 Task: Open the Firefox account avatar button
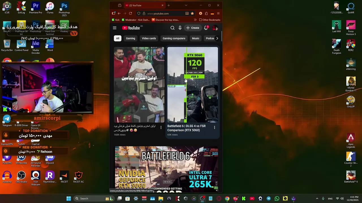pyautogui.click(x=201, y=14)
